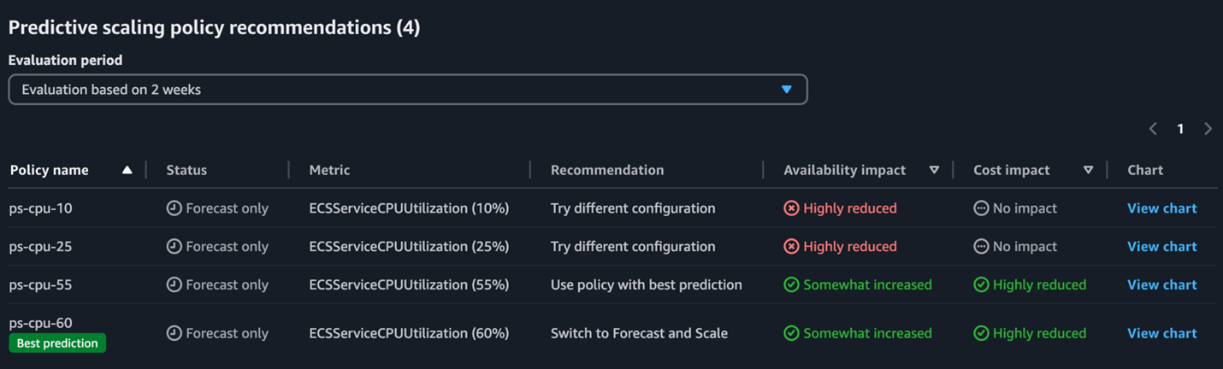Screen dimensions: 1223x369
Task: Go to next page of recommendations
Action: 1208,129
